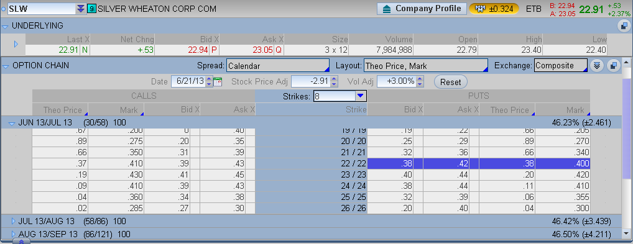Click the puts Mark column header
Image resolution: width=633 pixels, height=244 pixels.
pos(562,110)
